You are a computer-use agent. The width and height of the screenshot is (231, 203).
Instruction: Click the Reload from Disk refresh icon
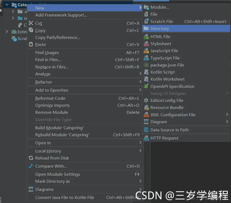31,158
